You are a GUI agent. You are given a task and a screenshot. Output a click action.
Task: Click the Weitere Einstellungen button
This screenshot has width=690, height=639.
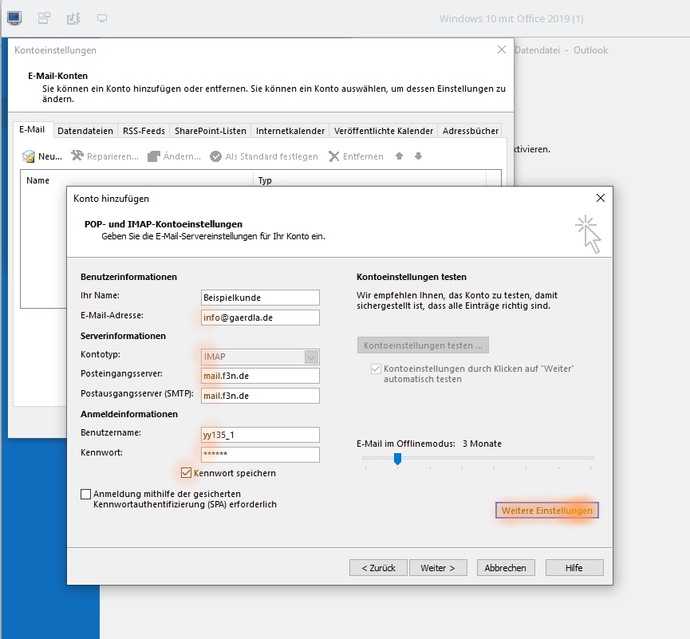pos(547,511)
